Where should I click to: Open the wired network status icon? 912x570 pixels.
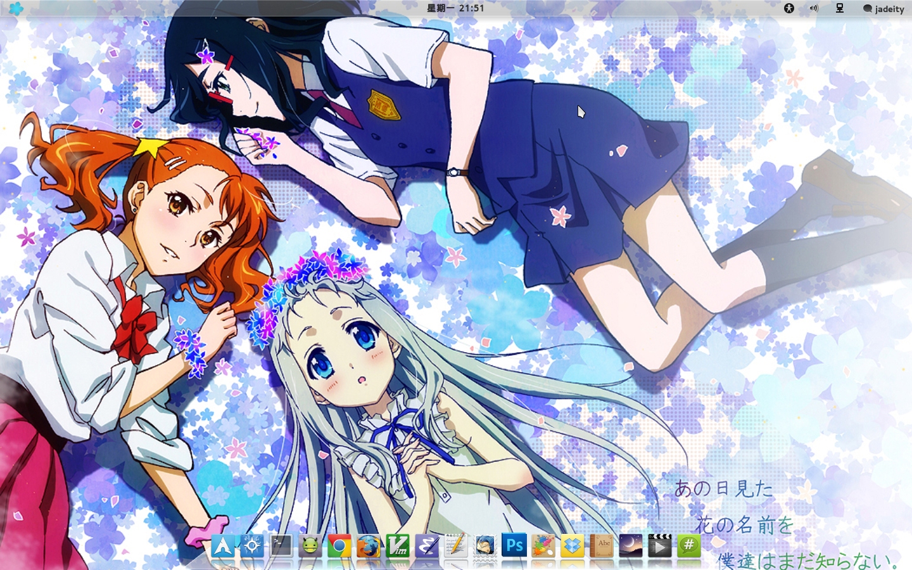840,8
